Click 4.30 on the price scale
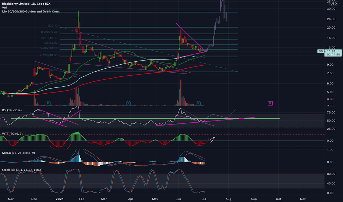Screen dimensions: 343x202 (x=330, y=99)
